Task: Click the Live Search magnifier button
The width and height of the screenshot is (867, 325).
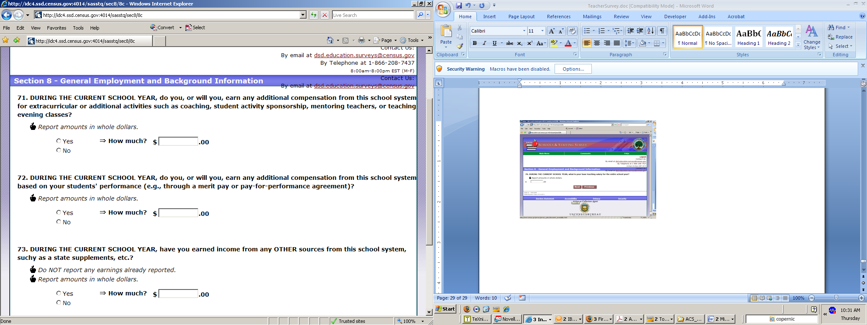Action: pyautogui.click(x=420, y=15)
